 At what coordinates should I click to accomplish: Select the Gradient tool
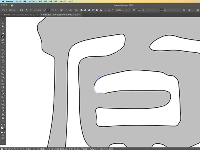point(3,87)
